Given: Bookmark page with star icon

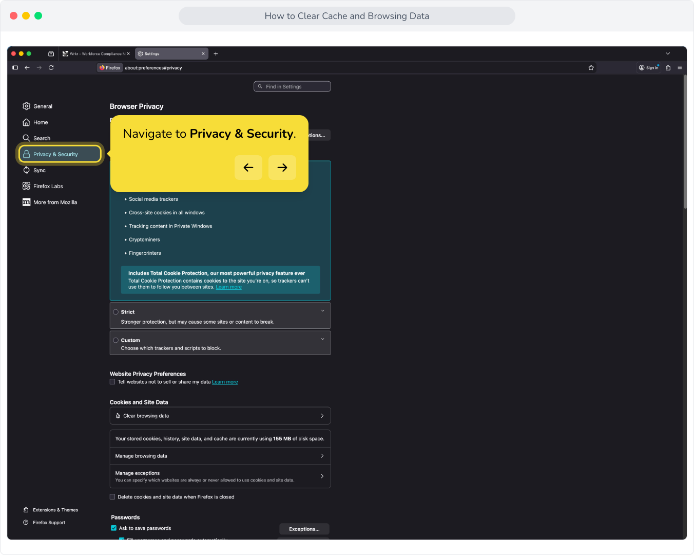Looking at the screenshot, I should (591, 67).
